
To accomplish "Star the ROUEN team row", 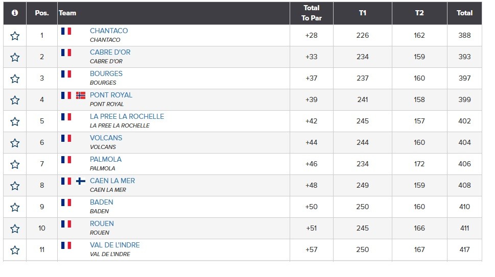I will [x=15, y=229].
